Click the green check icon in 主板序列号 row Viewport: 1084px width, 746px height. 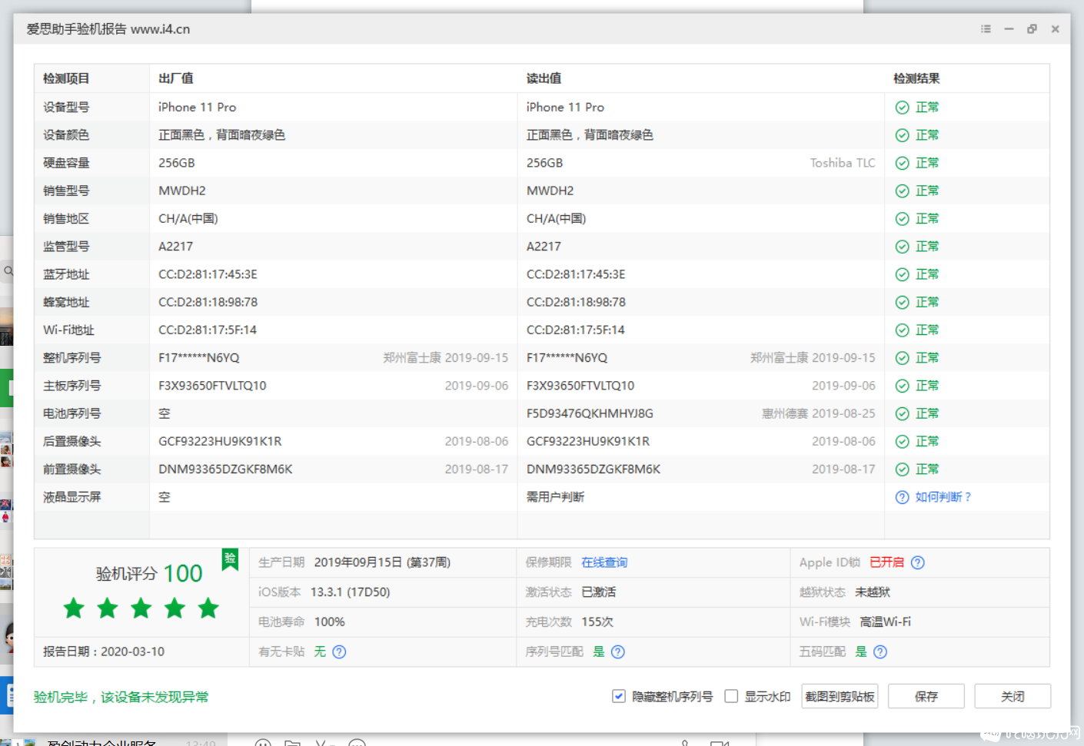point(903,386)
